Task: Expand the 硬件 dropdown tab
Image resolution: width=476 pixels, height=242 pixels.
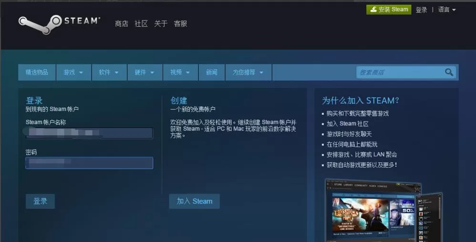Action: [x=145, y=72]
